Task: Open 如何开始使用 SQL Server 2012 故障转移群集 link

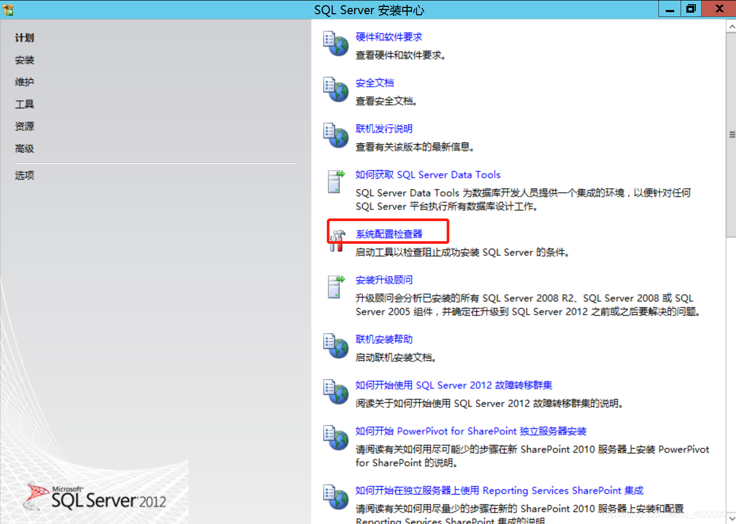Action: (x=454, y=385)
